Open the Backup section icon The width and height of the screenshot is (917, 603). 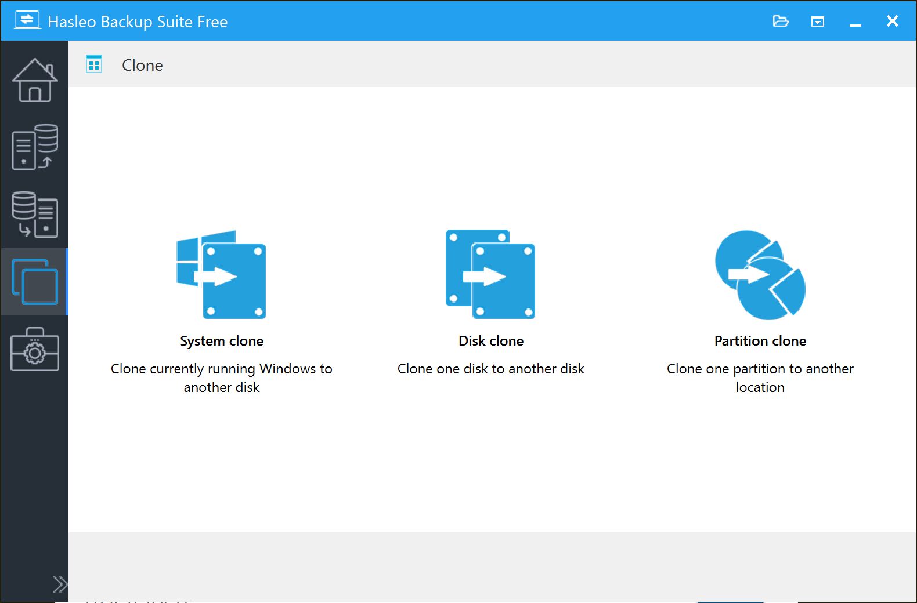tap(35, 147)
